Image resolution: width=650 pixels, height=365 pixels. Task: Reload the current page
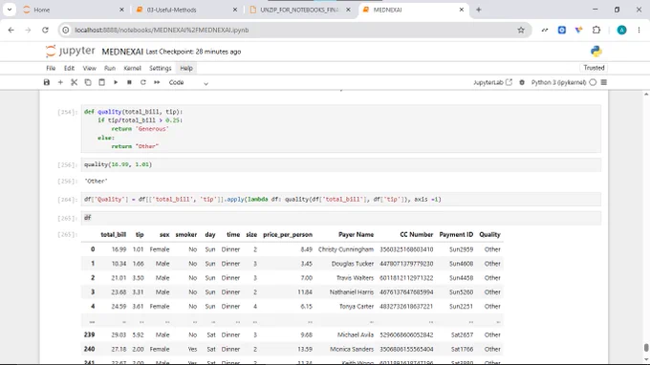(x=45, y=30)
